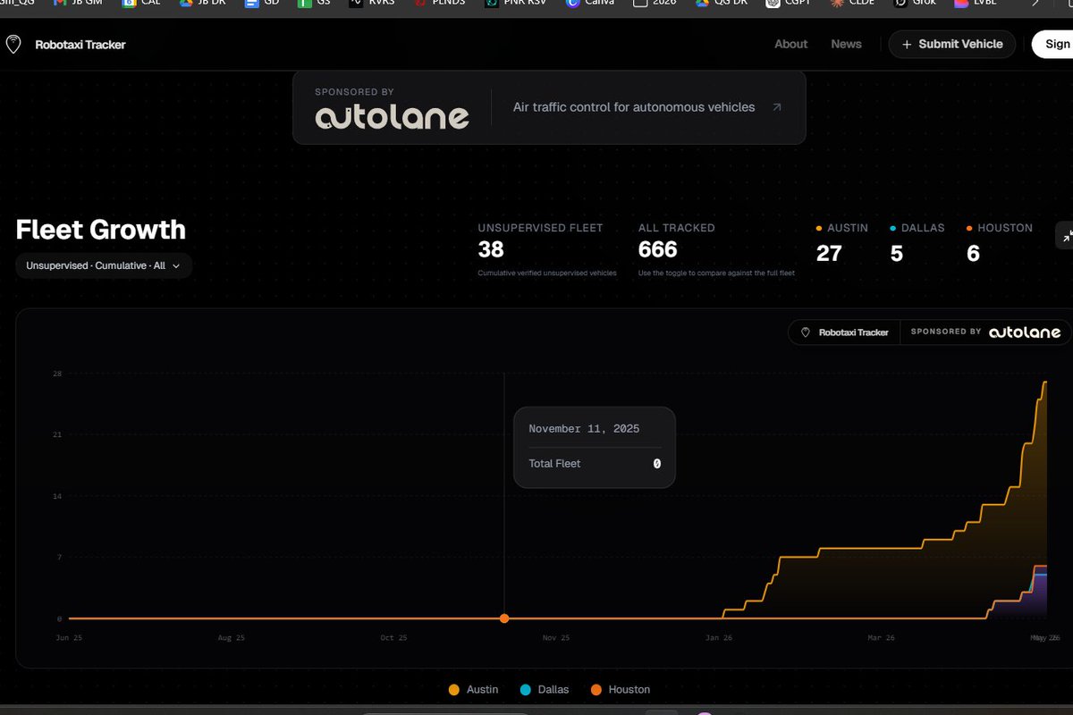Screen dimensions: 1073x715
Task: Open the Canva bookmark in bookmarks bar
Action: [591, 4]
